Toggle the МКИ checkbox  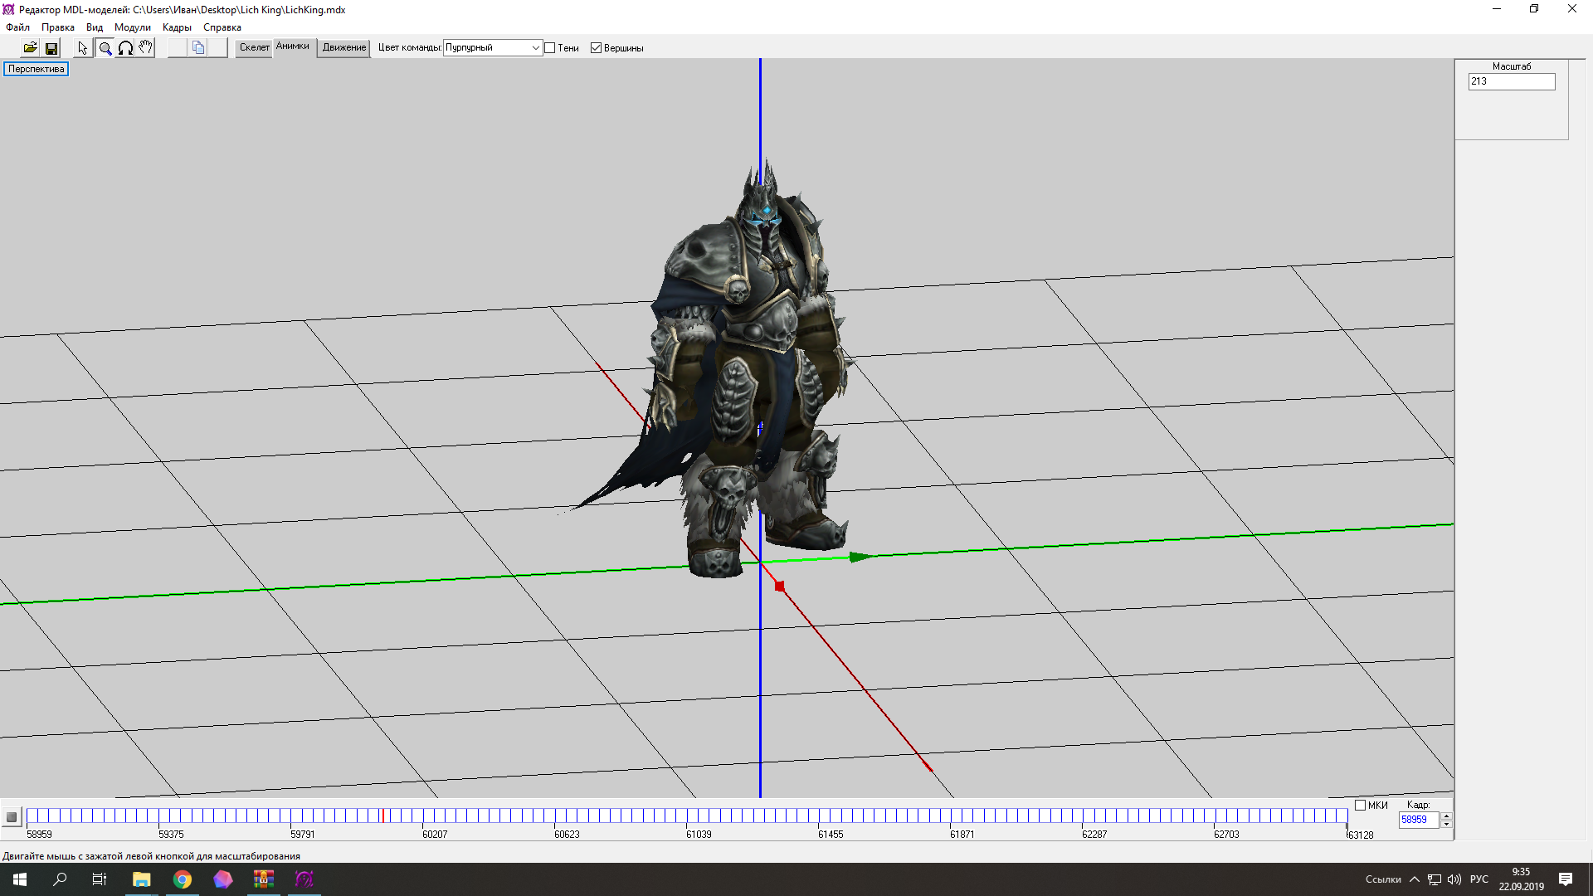coord(1361,805)
